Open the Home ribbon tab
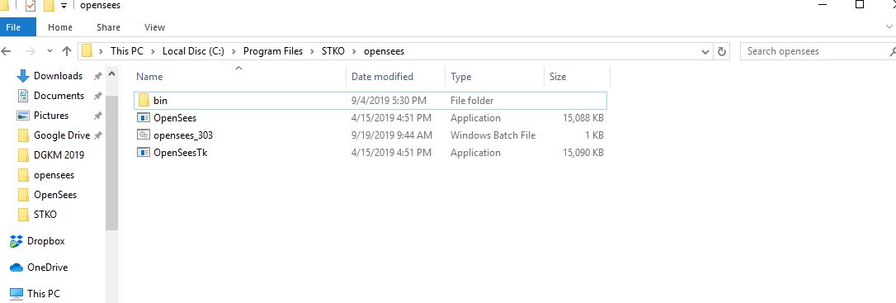This screenshot has width=896, height=303. pyautogui.click(x=60, y=27)
